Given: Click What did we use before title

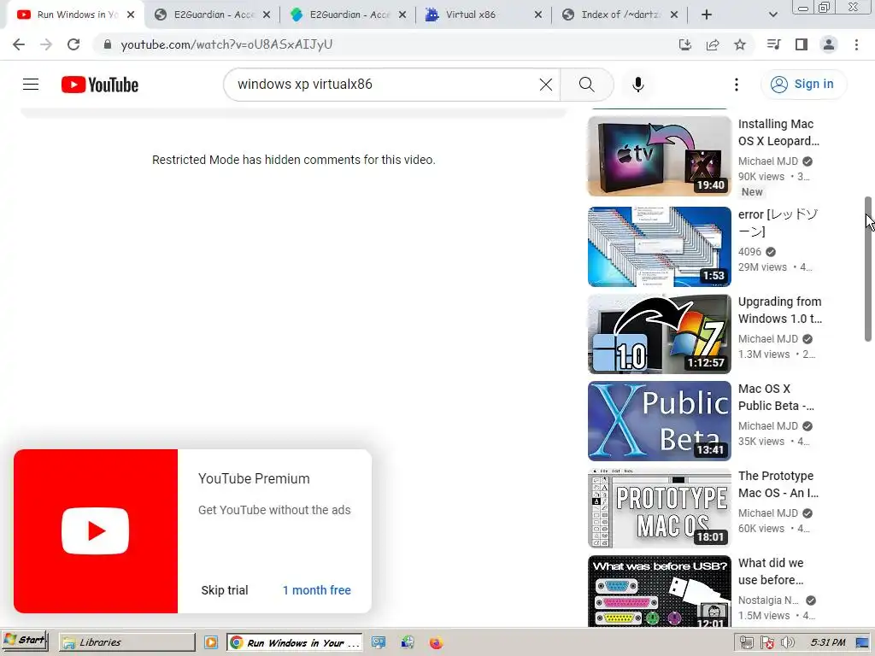Looking at the screenshot, I should (771, 571).
